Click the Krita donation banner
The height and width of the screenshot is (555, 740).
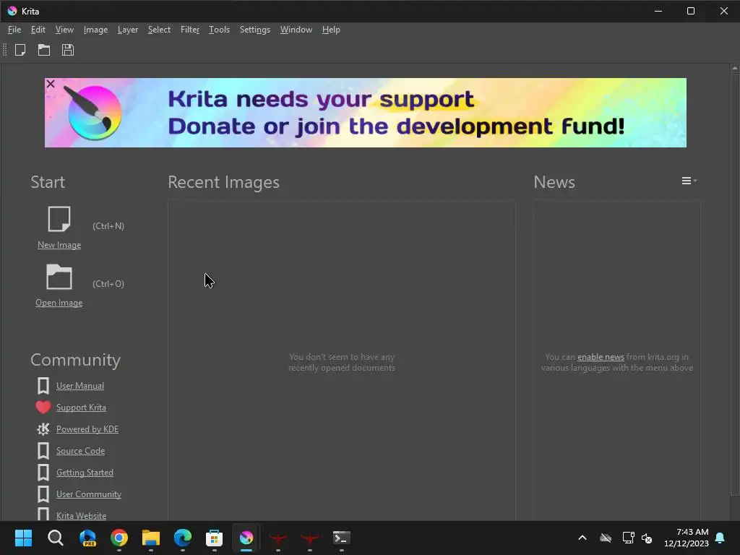coord(365,113)
